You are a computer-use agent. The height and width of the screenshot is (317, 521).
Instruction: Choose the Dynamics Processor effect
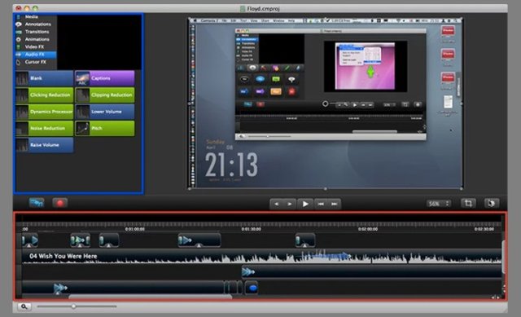pyautogui.click(x=44, y=112)
